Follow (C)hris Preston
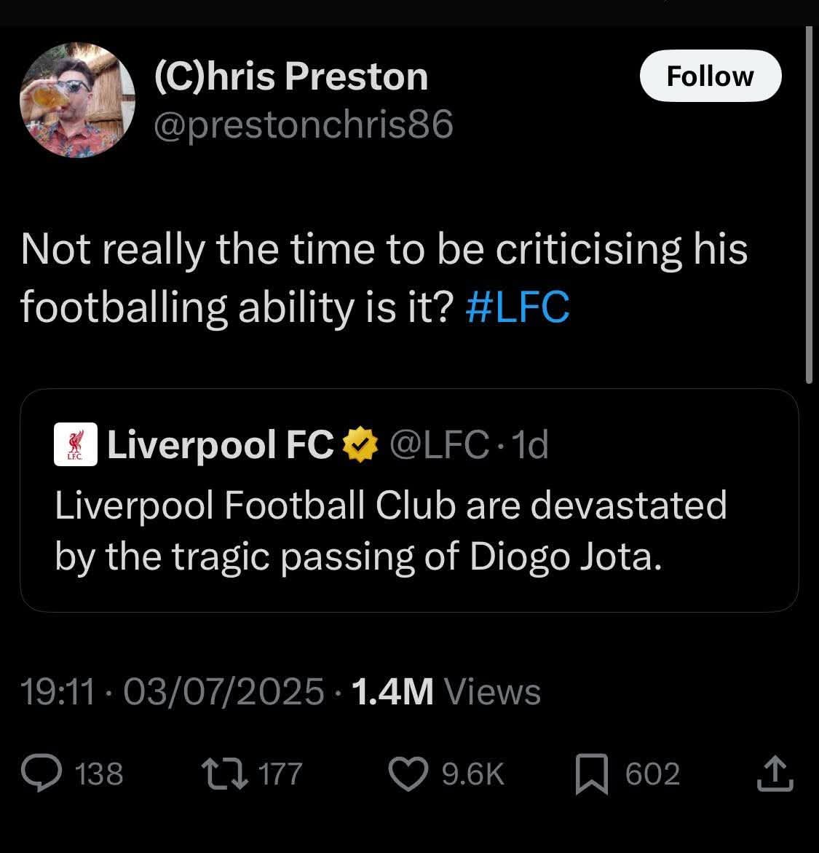The width and height of the screenshot is (819, 853). 711,76
